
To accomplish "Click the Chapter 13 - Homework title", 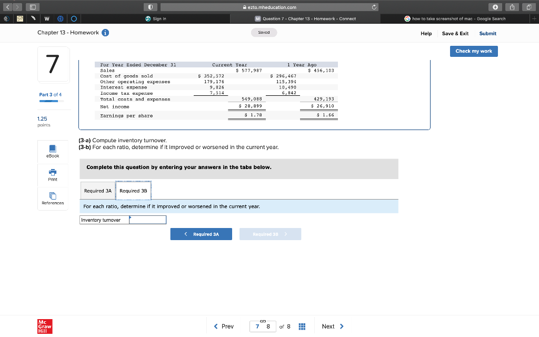I will pos(68,33).
